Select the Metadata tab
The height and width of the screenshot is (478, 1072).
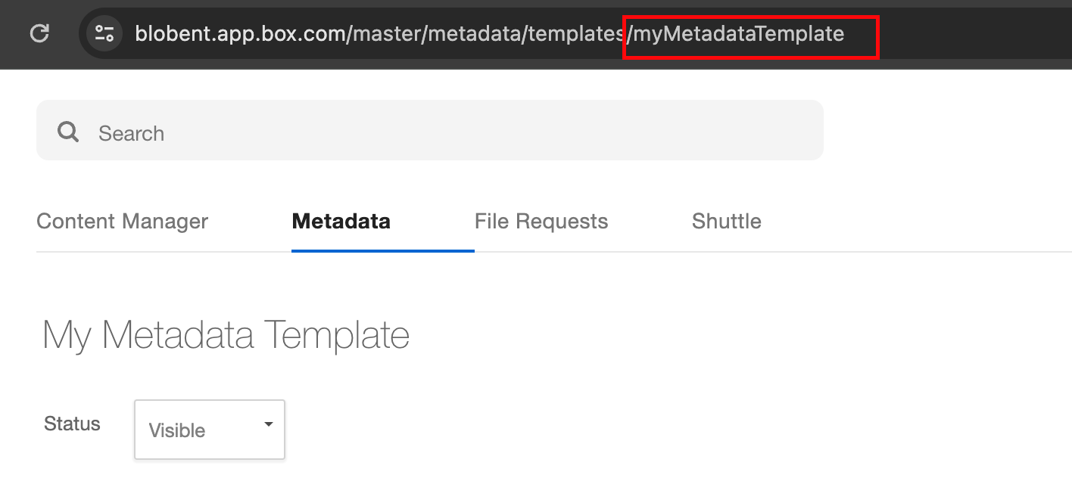point(341,221)
